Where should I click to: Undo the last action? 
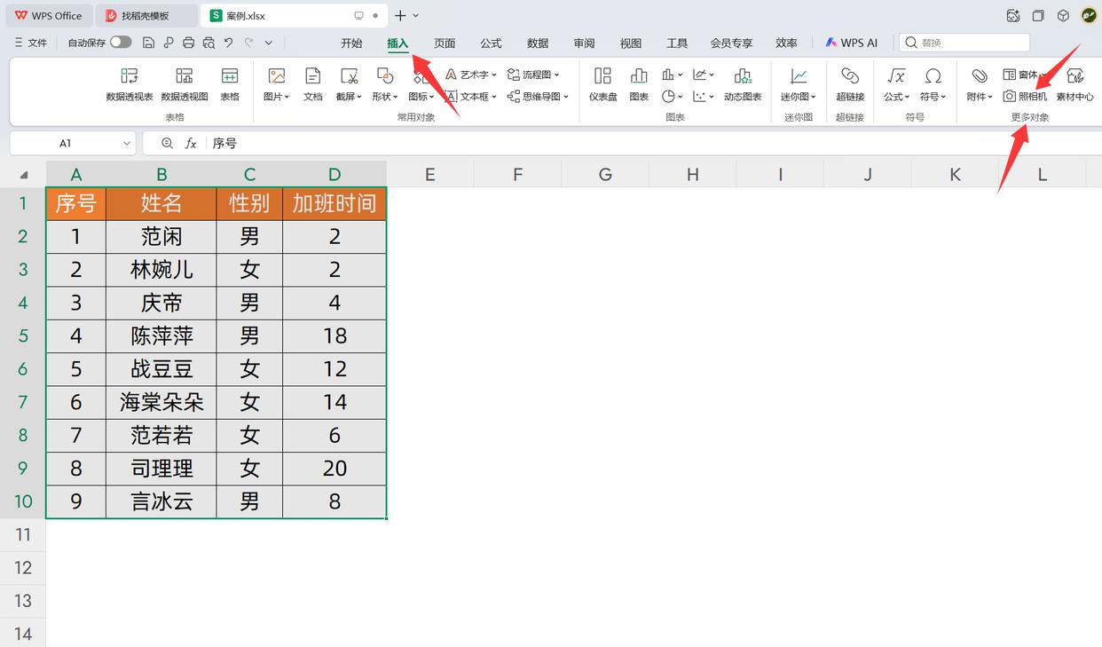[x=228, y=43]
